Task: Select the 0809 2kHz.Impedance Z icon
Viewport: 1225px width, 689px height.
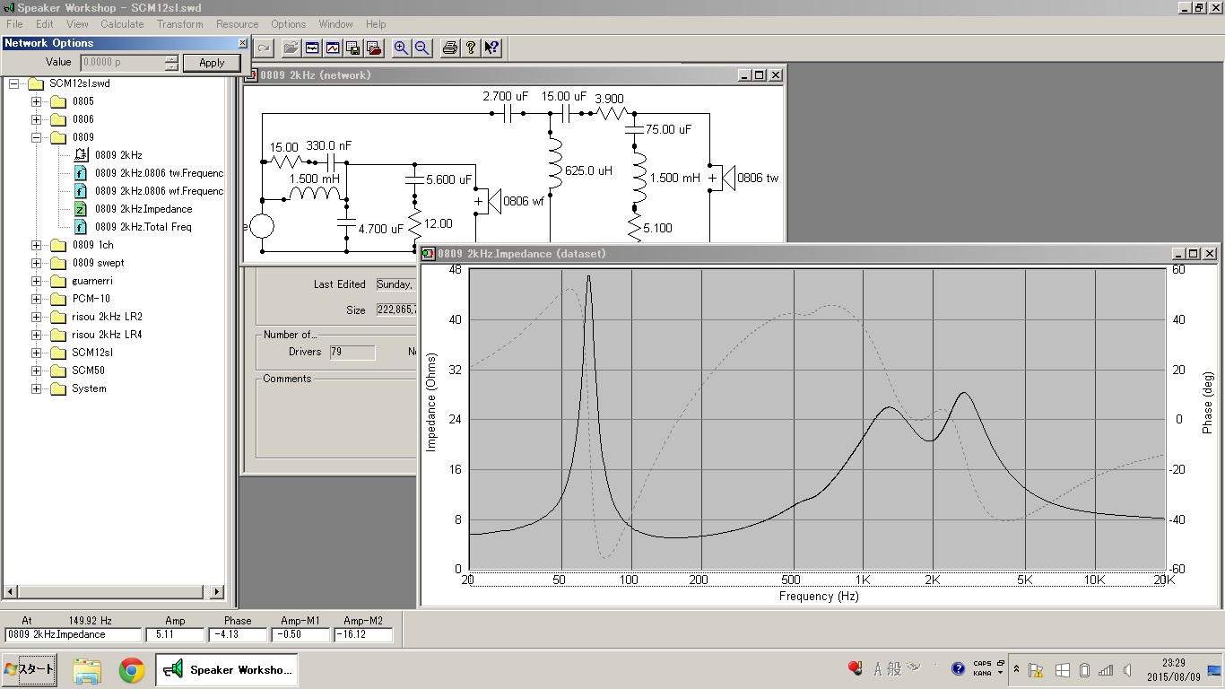Action: click(x=81, y=209)
